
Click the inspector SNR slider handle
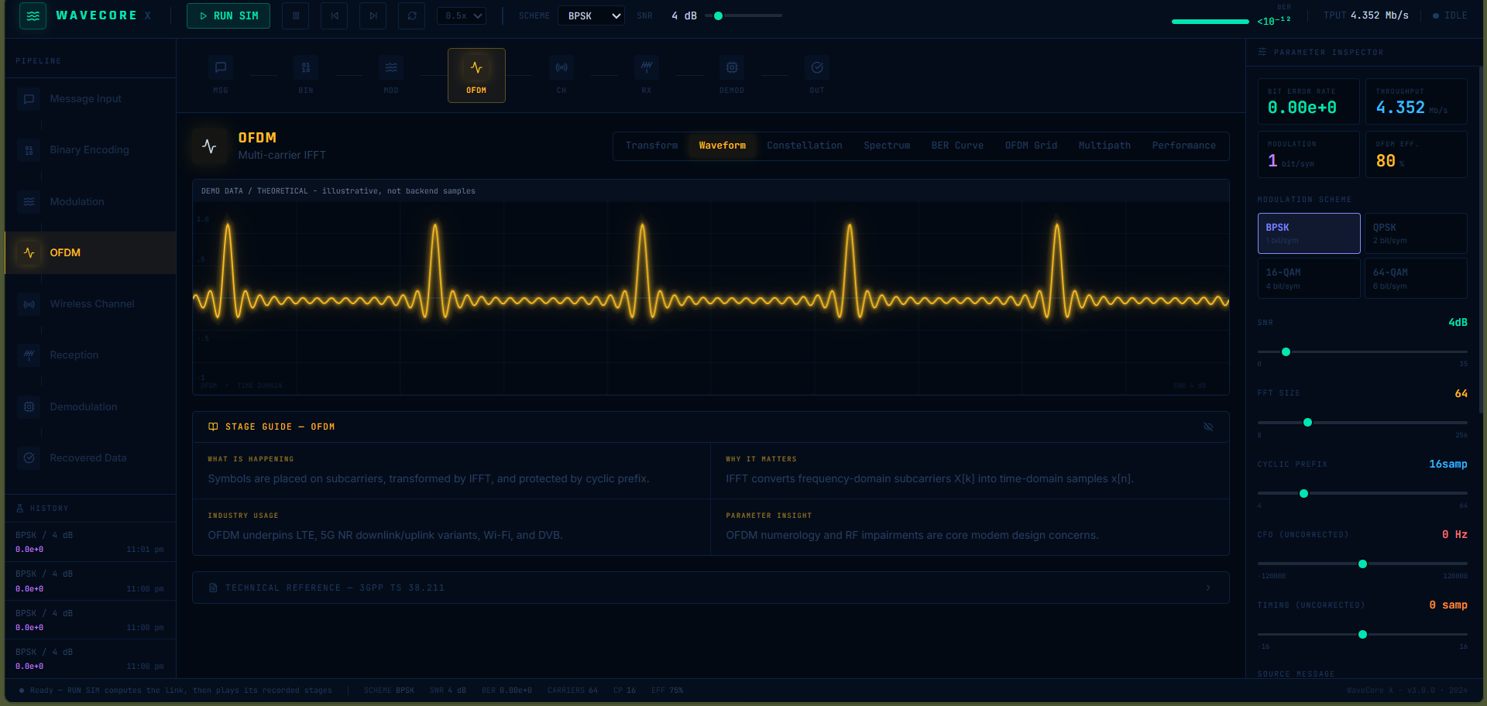coord(1286,351)
